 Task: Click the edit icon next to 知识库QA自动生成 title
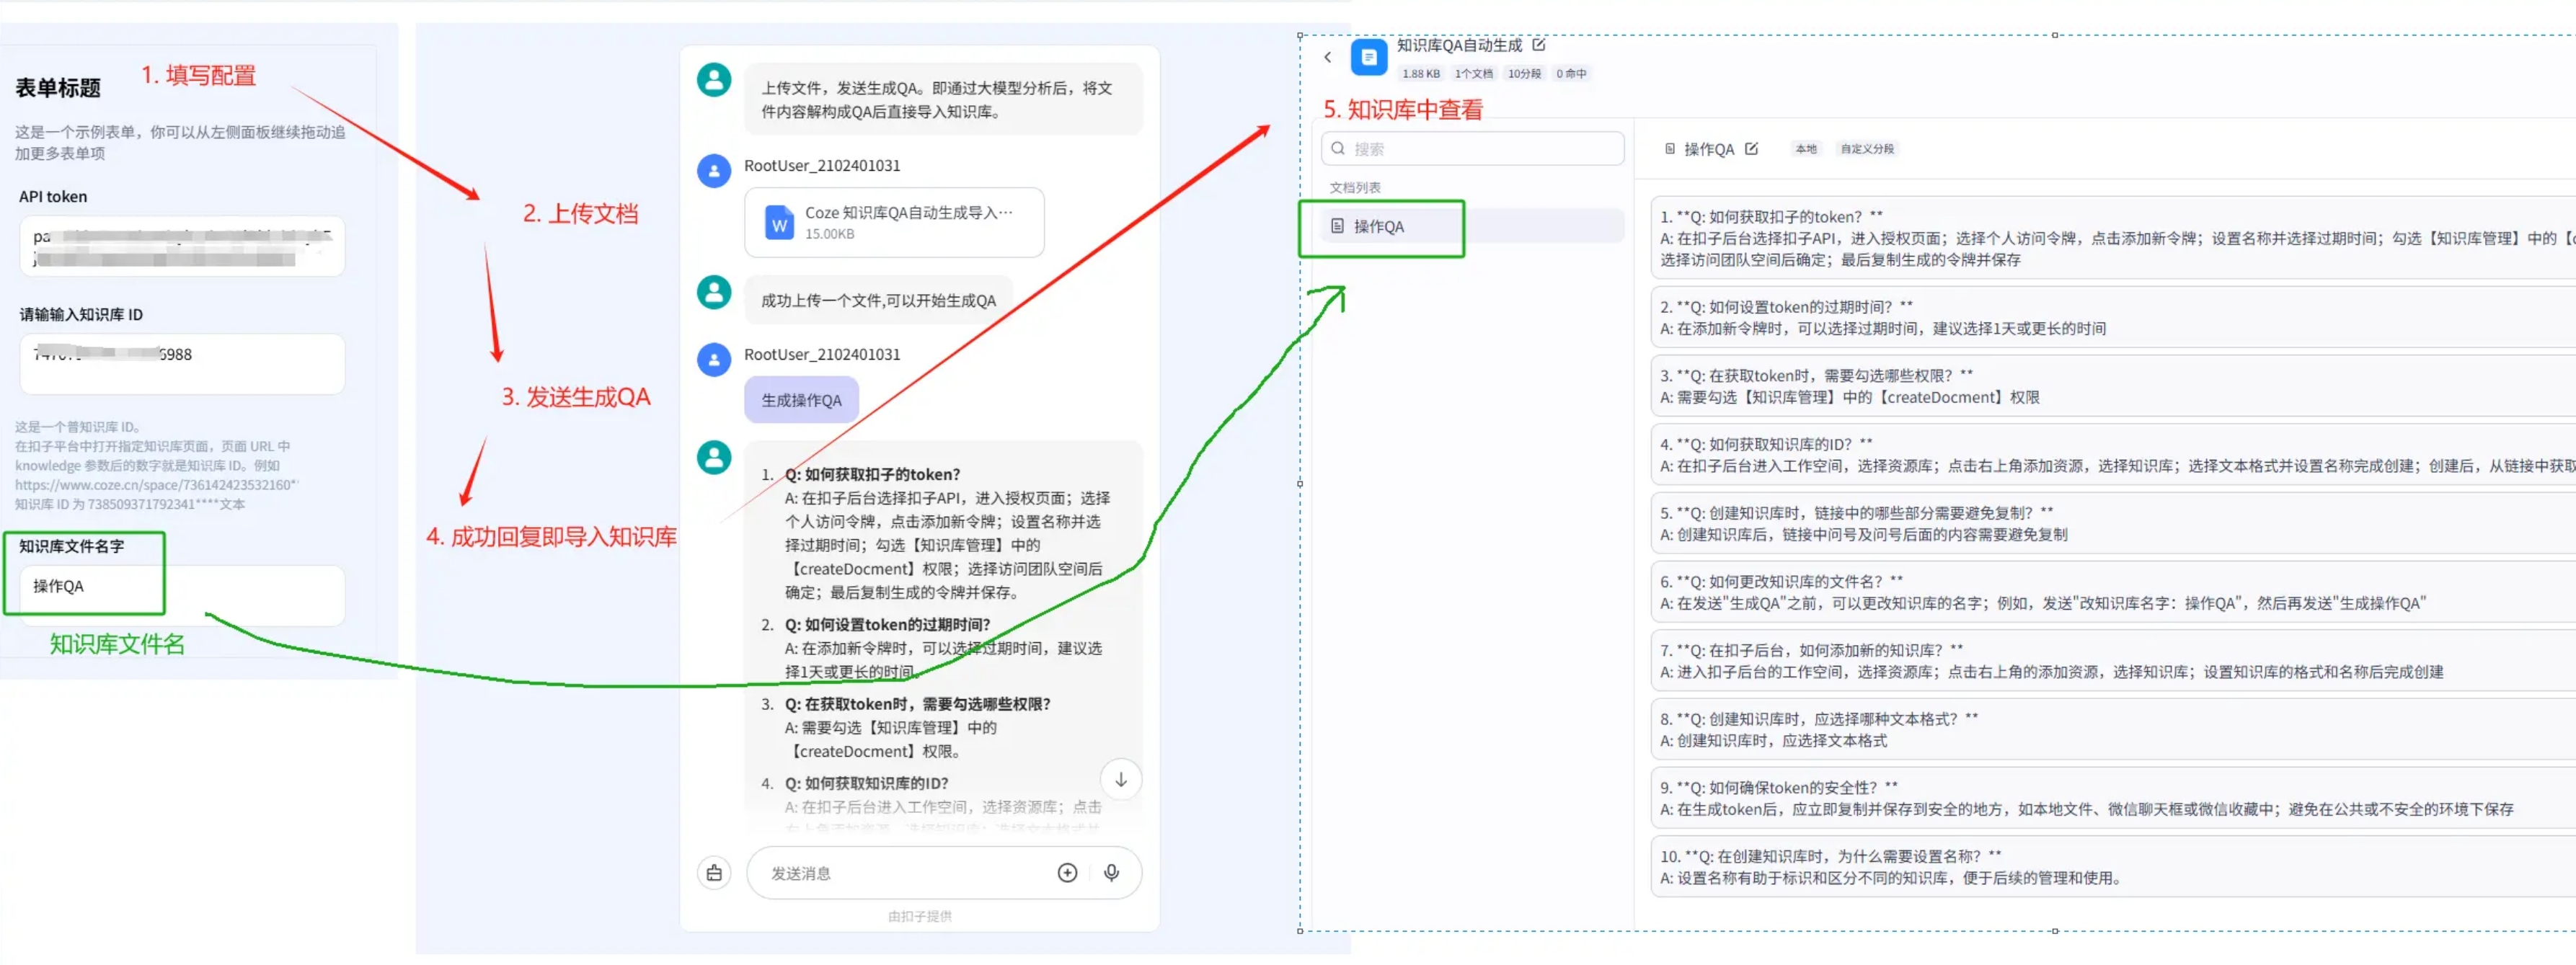1538,45
